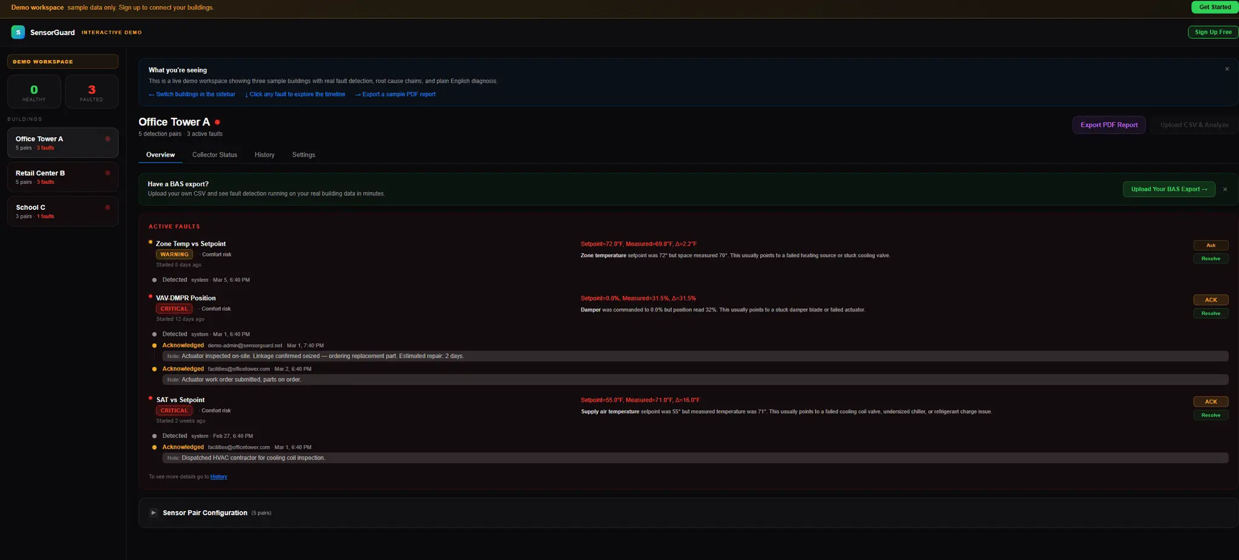
Task: Click the SAT vs Setpoint fault title
Action: pyautogui.click(x=180, y=400)
